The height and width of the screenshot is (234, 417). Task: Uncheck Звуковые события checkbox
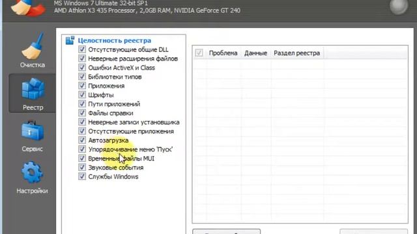point(82,168)
